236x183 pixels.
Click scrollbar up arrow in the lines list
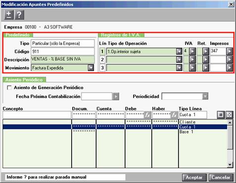coord(230,122)
